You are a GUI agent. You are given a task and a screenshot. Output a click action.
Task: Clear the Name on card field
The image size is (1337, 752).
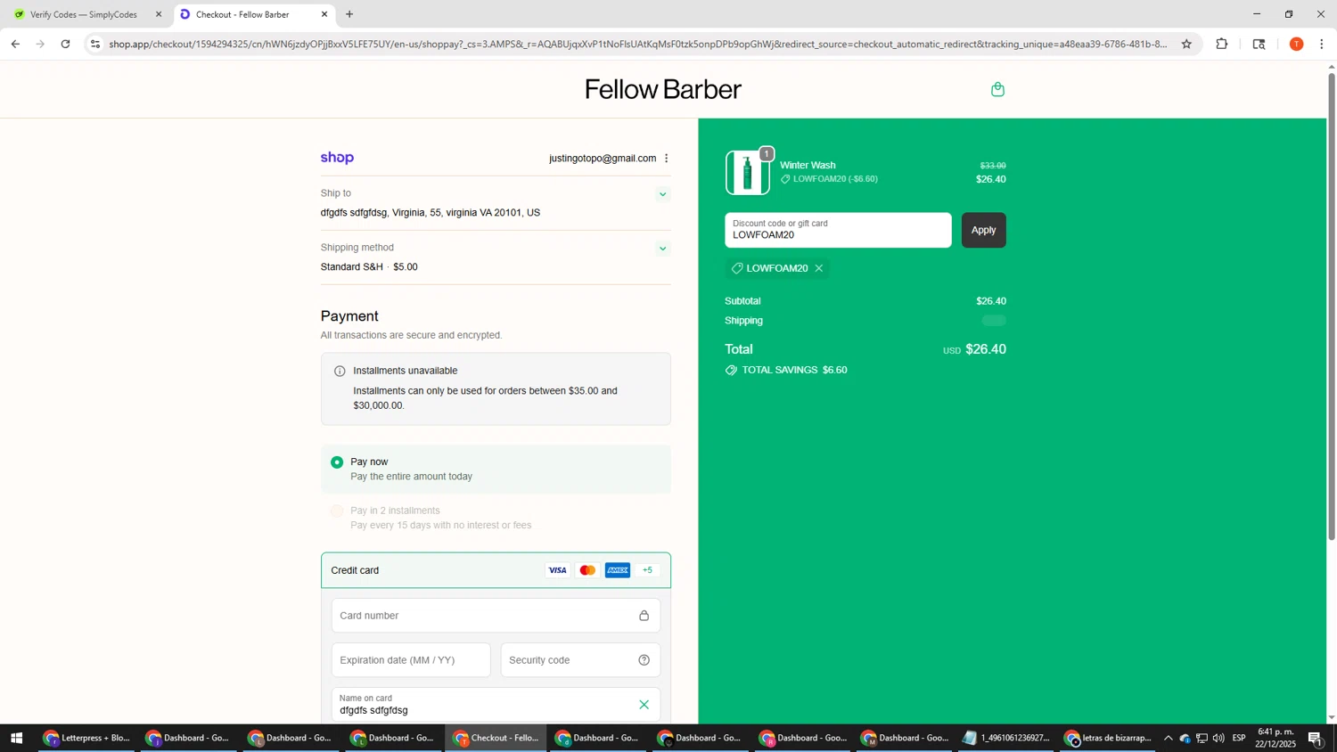click(x=644, y=705)
